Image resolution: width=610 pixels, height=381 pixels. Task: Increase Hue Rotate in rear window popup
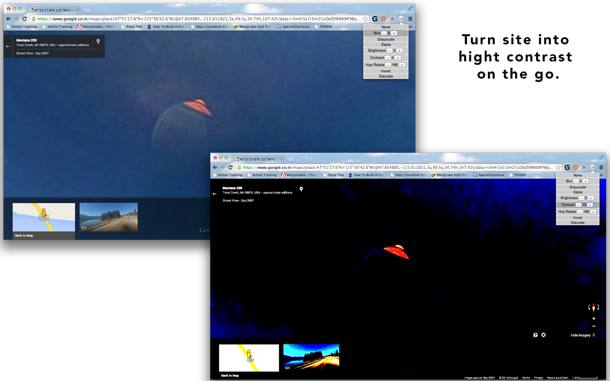coord(402,65)
